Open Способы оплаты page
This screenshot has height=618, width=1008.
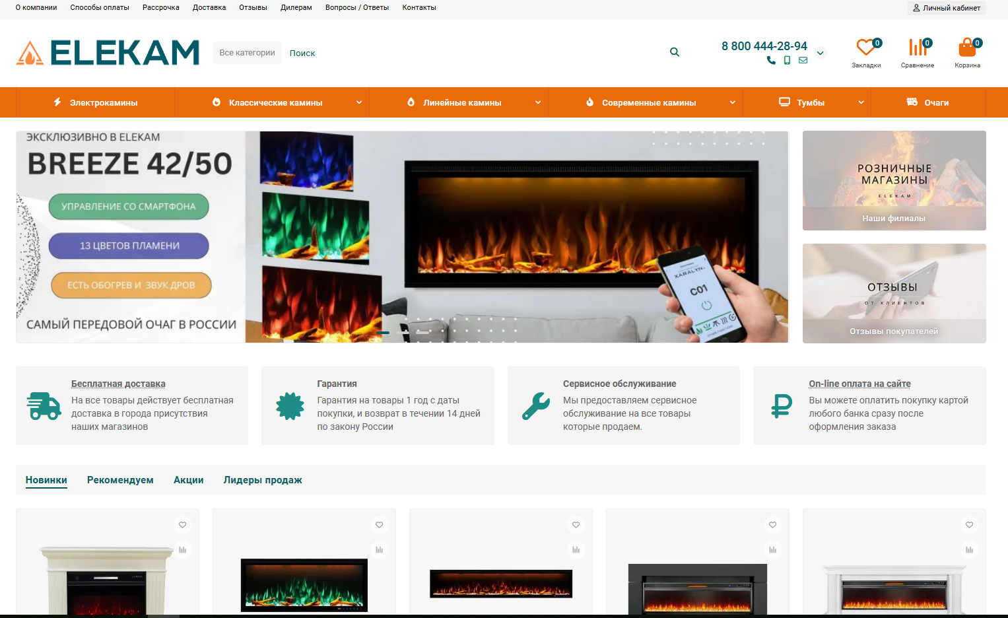click(100, 8)
